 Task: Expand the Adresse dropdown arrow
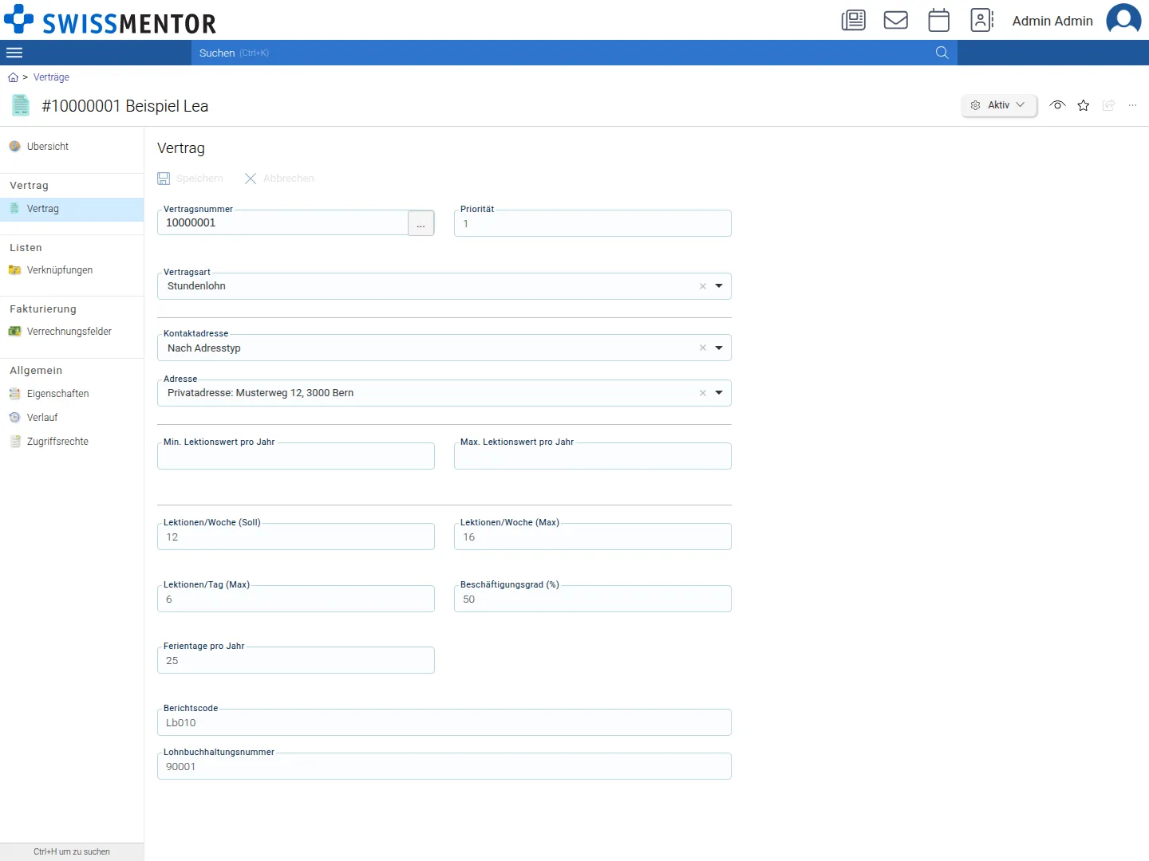pyautogui.click(x=719, y=393)
